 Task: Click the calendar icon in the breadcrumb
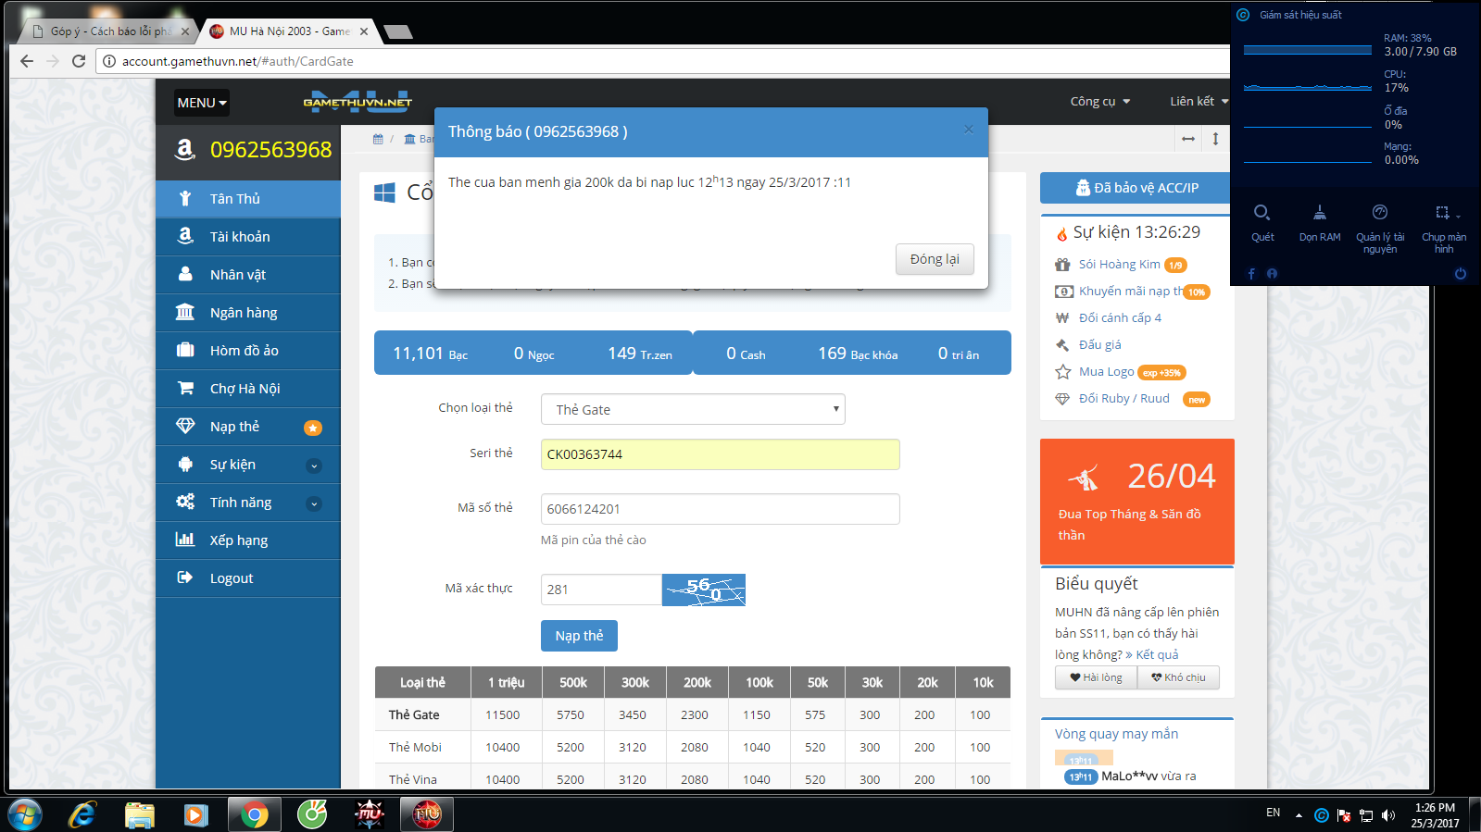[378, 139]
